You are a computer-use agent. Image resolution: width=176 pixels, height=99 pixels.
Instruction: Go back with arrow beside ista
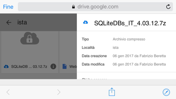[9, 23]
